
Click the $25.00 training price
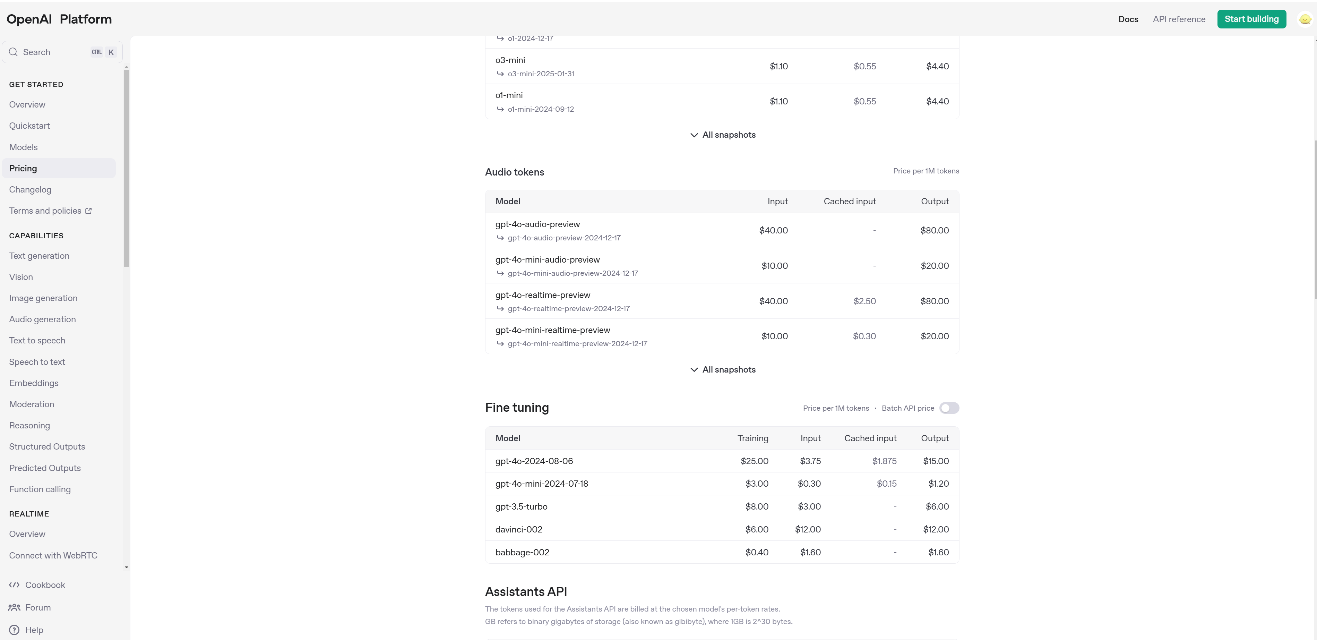click(755, 461)
